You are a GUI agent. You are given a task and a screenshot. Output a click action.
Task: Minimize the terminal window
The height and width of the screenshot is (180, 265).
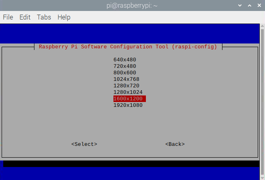(239, 5)
